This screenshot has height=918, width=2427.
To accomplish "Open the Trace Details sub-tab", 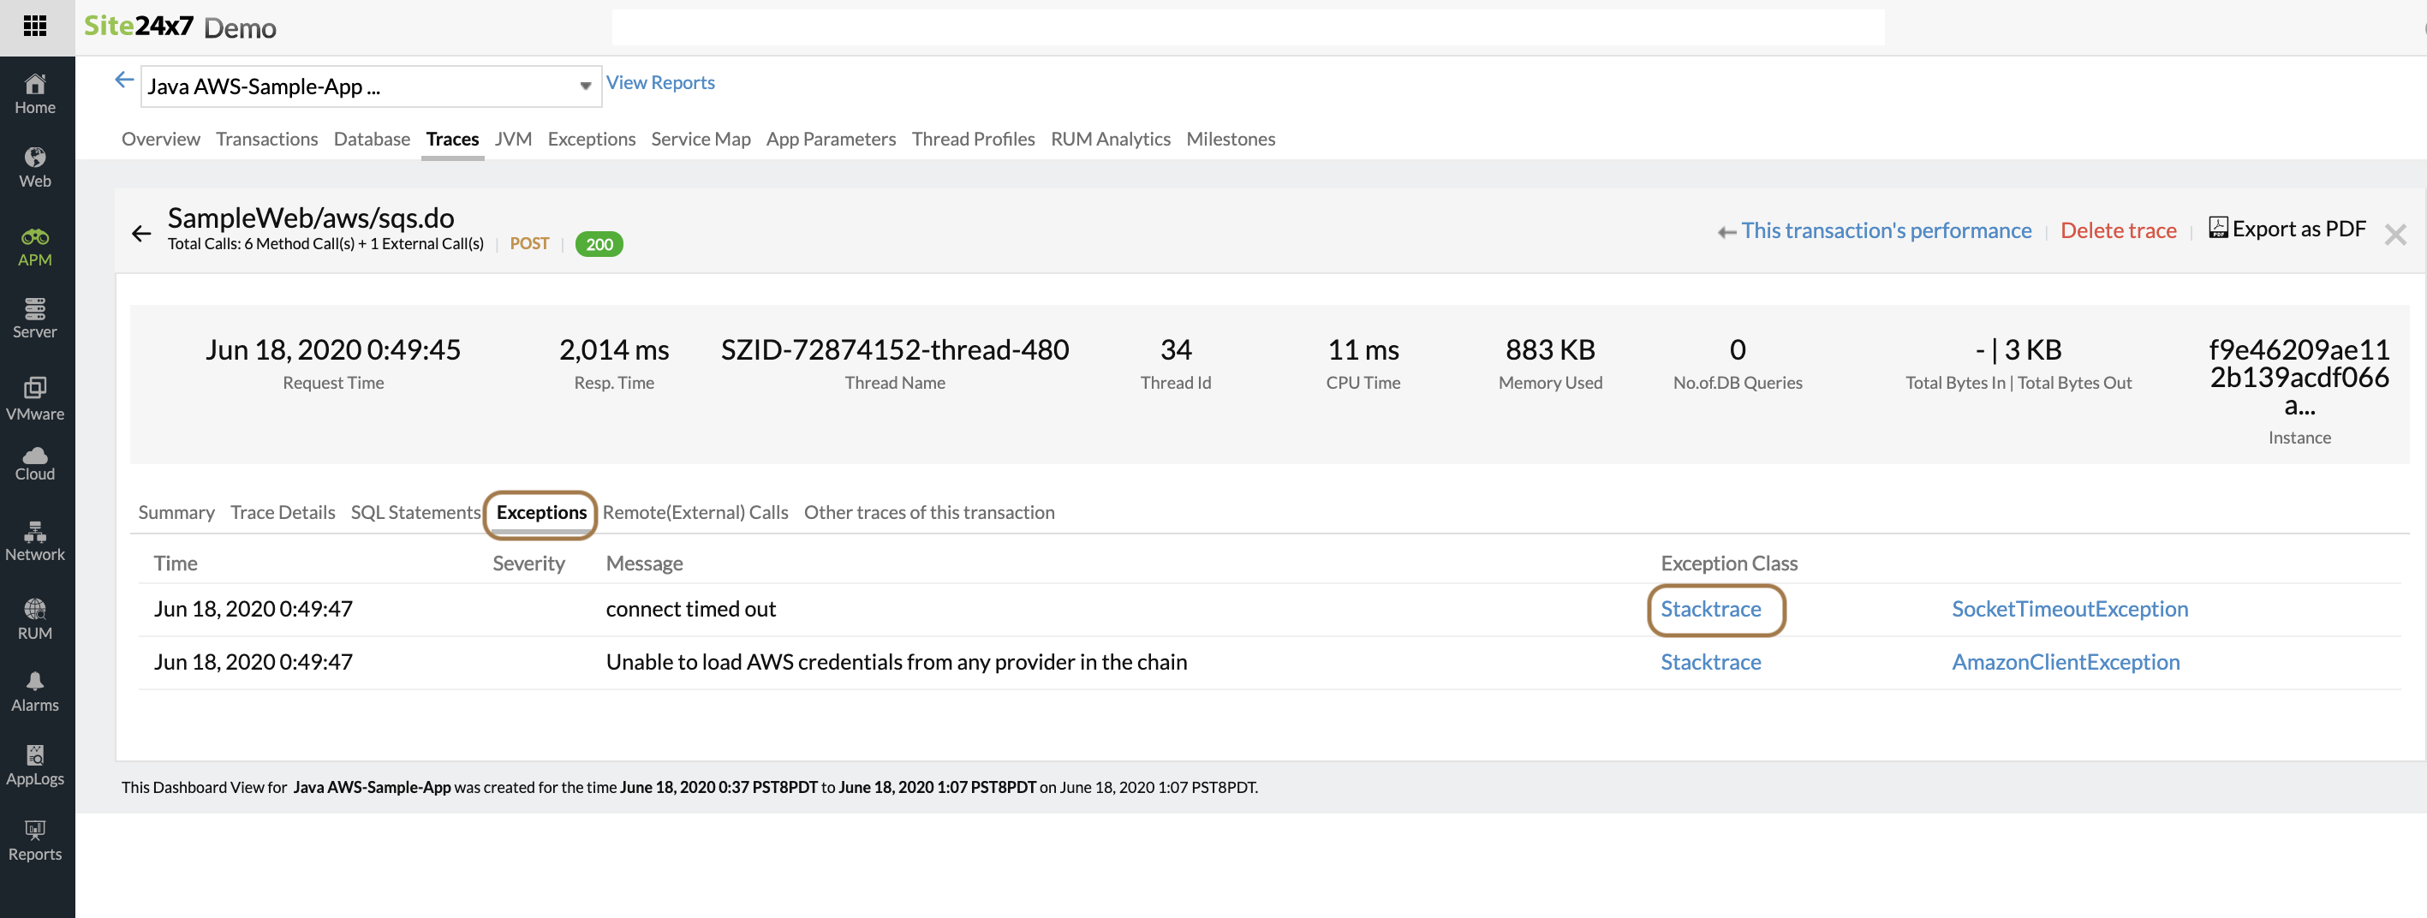I will (x=283, y=512).
